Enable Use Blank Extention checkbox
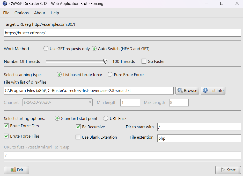This screenshot has width=243, height=176. pyautogui.click(x=78, y=137)
